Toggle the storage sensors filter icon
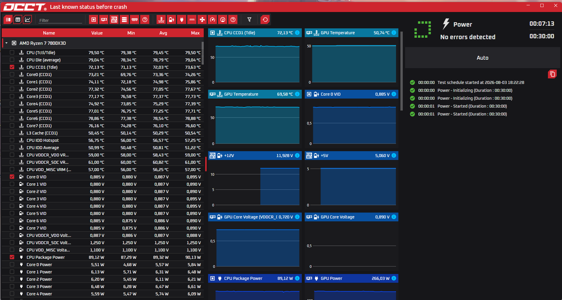 point(124,20)
